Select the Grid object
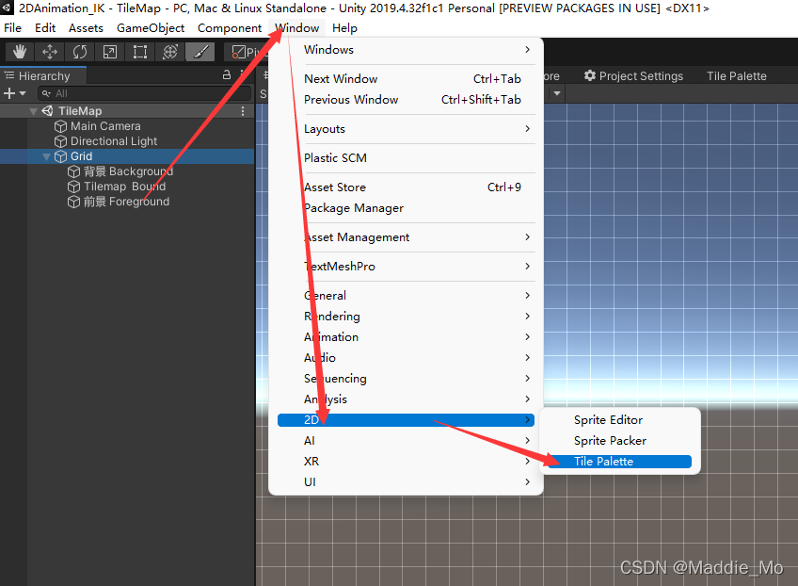The image size is (798, 586). (x=127, y=156)
